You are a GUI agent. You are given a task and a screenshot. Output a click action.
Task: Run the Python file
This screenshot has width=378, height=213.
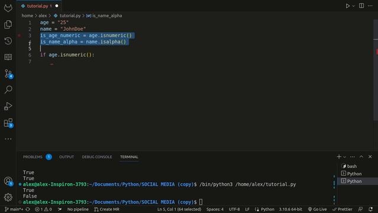[348, 6]
